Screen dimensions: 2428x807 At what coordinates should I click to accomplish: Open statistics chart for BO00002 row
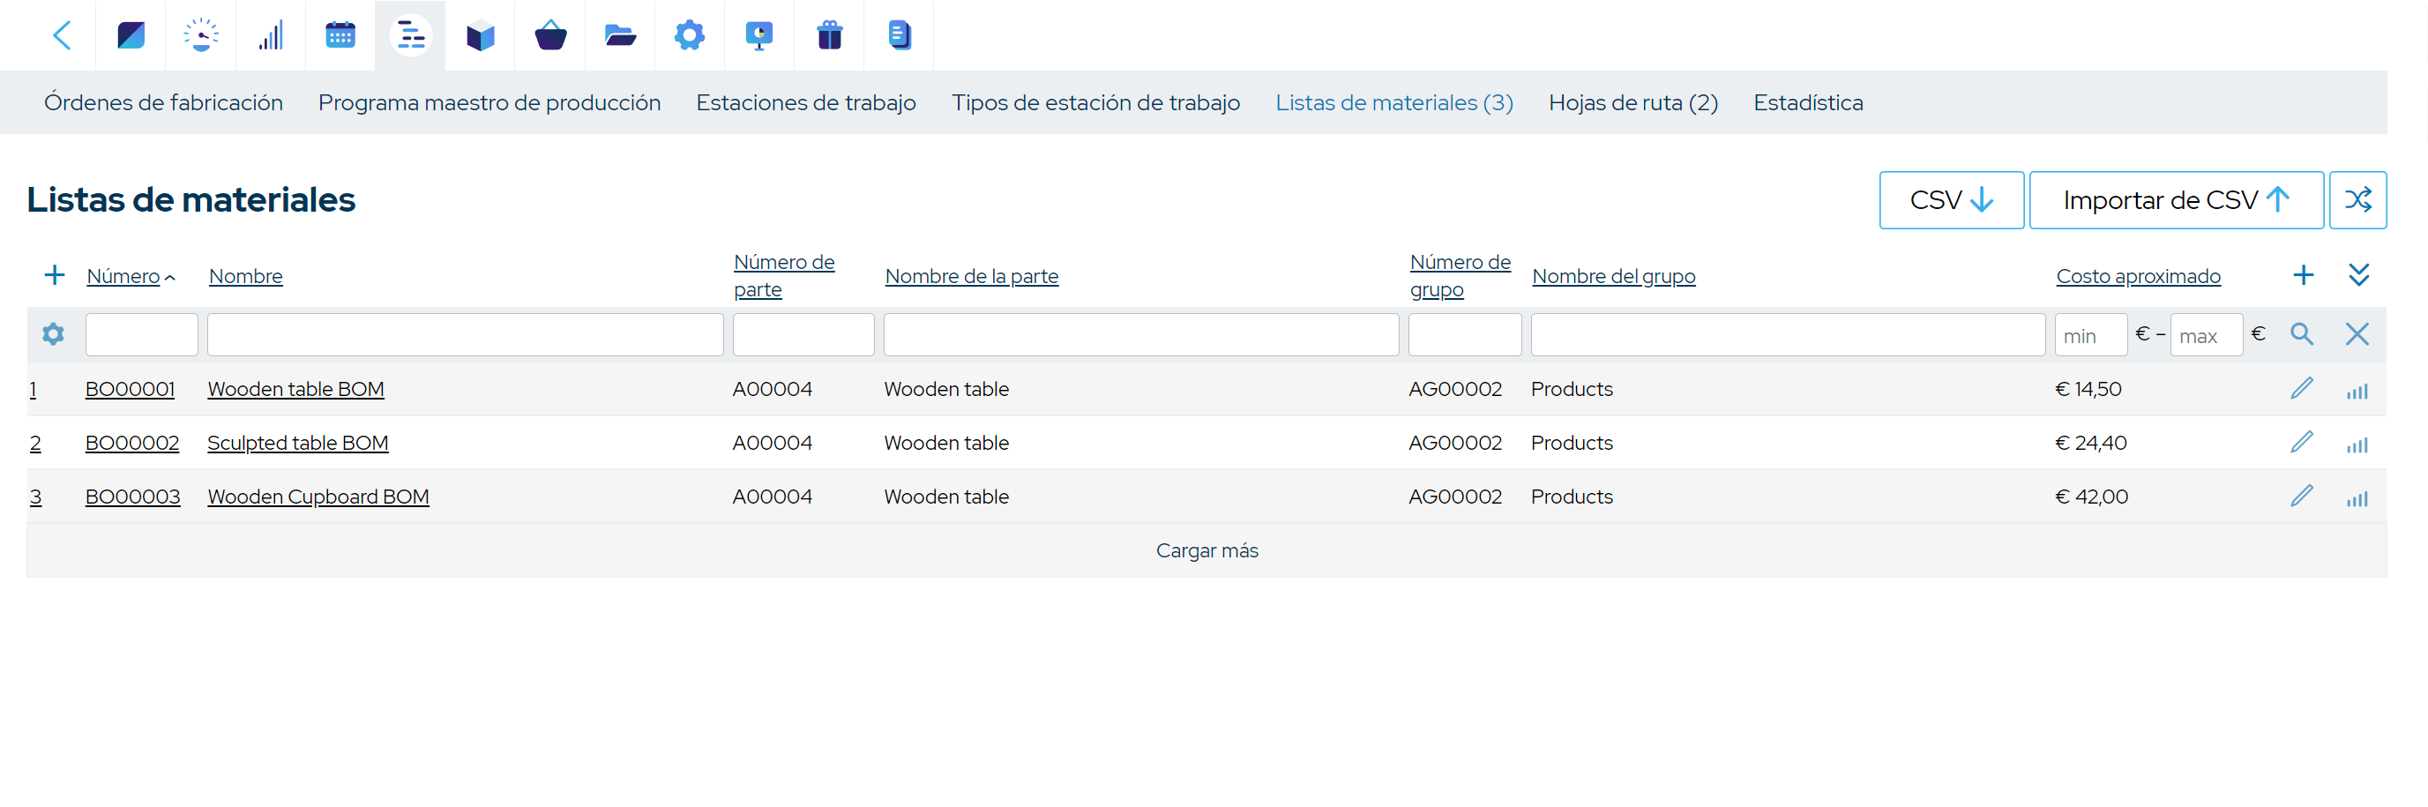point(2357,444)
